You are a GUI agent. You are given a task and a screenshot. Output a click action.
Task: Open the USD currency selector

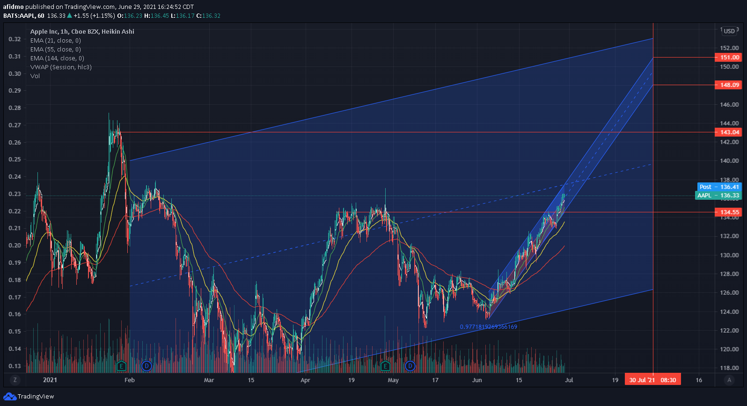click(729, 31)
